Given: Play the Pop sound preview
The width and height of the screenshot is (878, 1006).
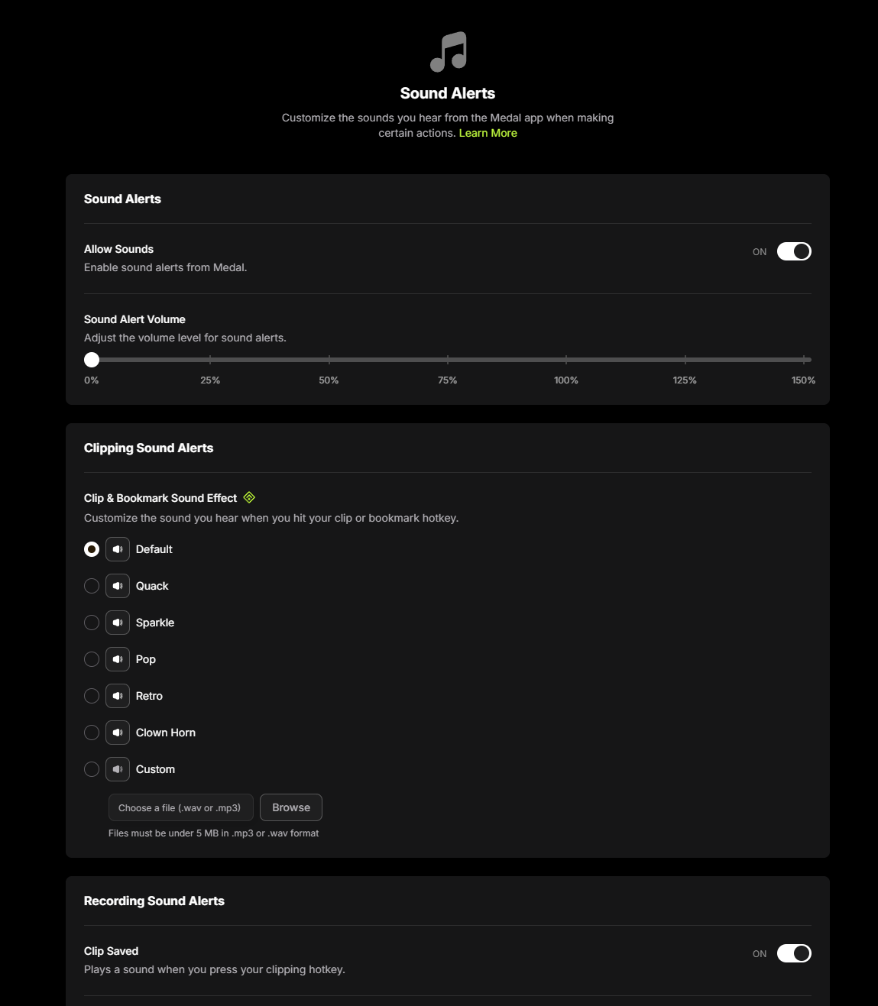Looking at the screenshot, I should [x=118, y=659].
